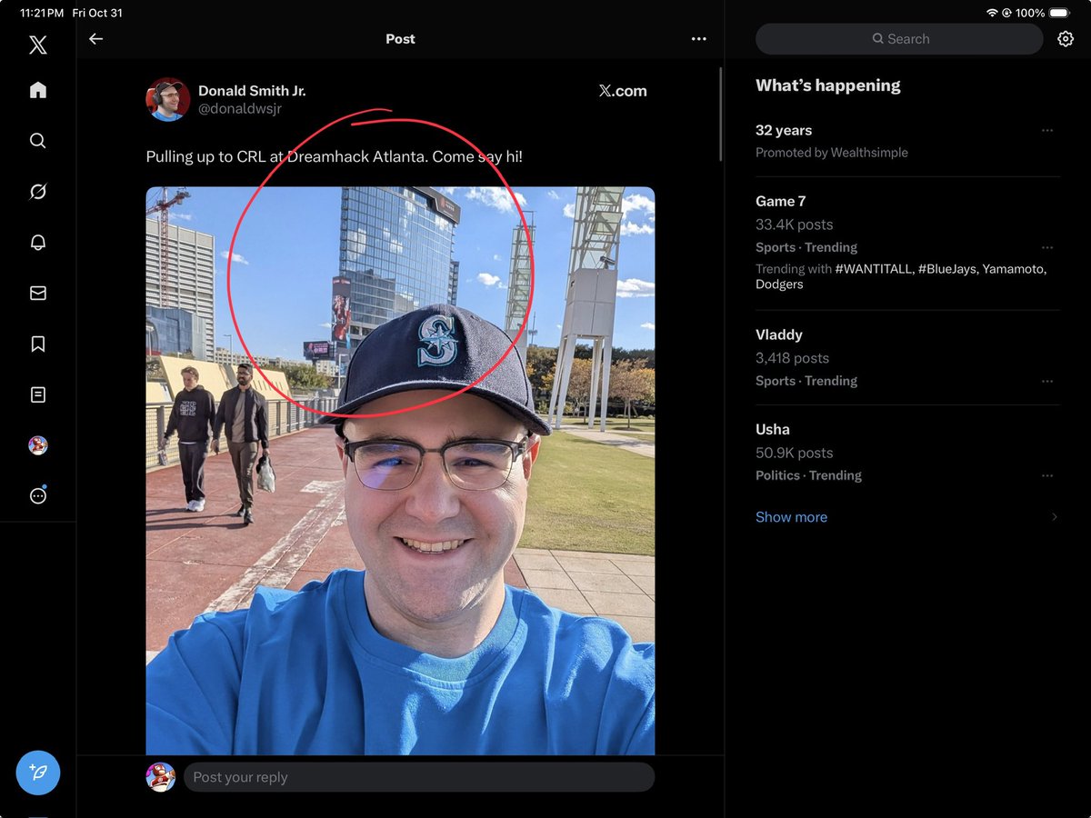
Task: Click your avatar beside reply box
Action: pos(161,777)
